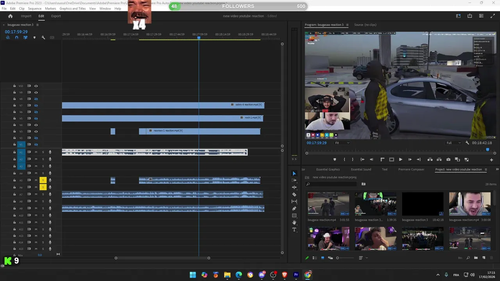Viewport: 500px width, 281px height.
Task: Open Quick Export share icon
Action: point(470,16)
